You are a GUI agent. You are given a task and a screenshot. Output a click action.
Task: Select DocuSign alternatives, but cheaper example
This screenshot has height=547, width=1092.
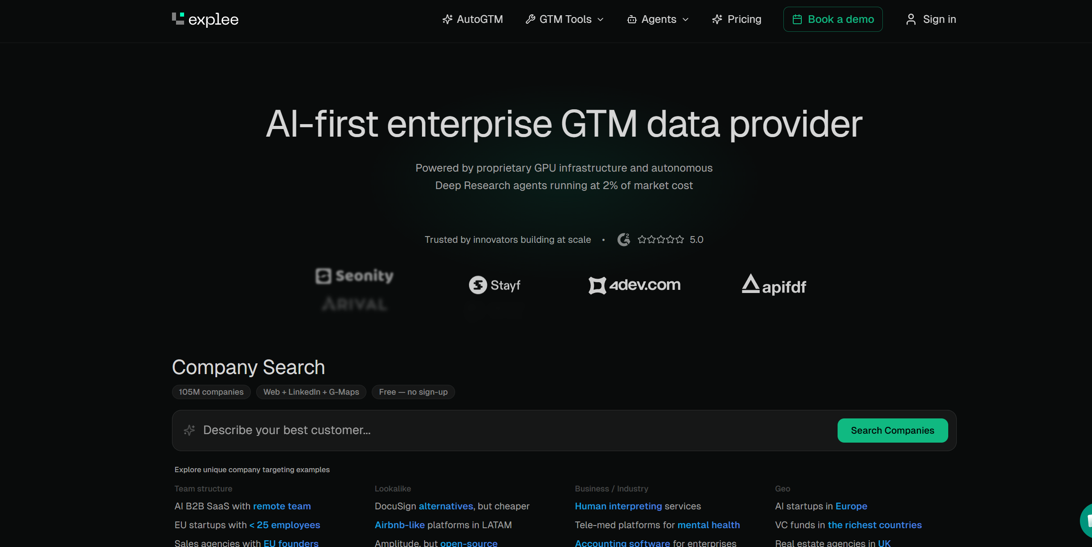click(452, 506)
